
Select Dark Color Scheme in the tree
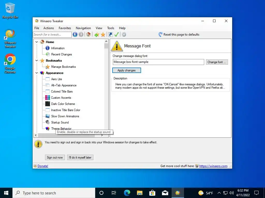pyautogui.click(x=63, y=104)
